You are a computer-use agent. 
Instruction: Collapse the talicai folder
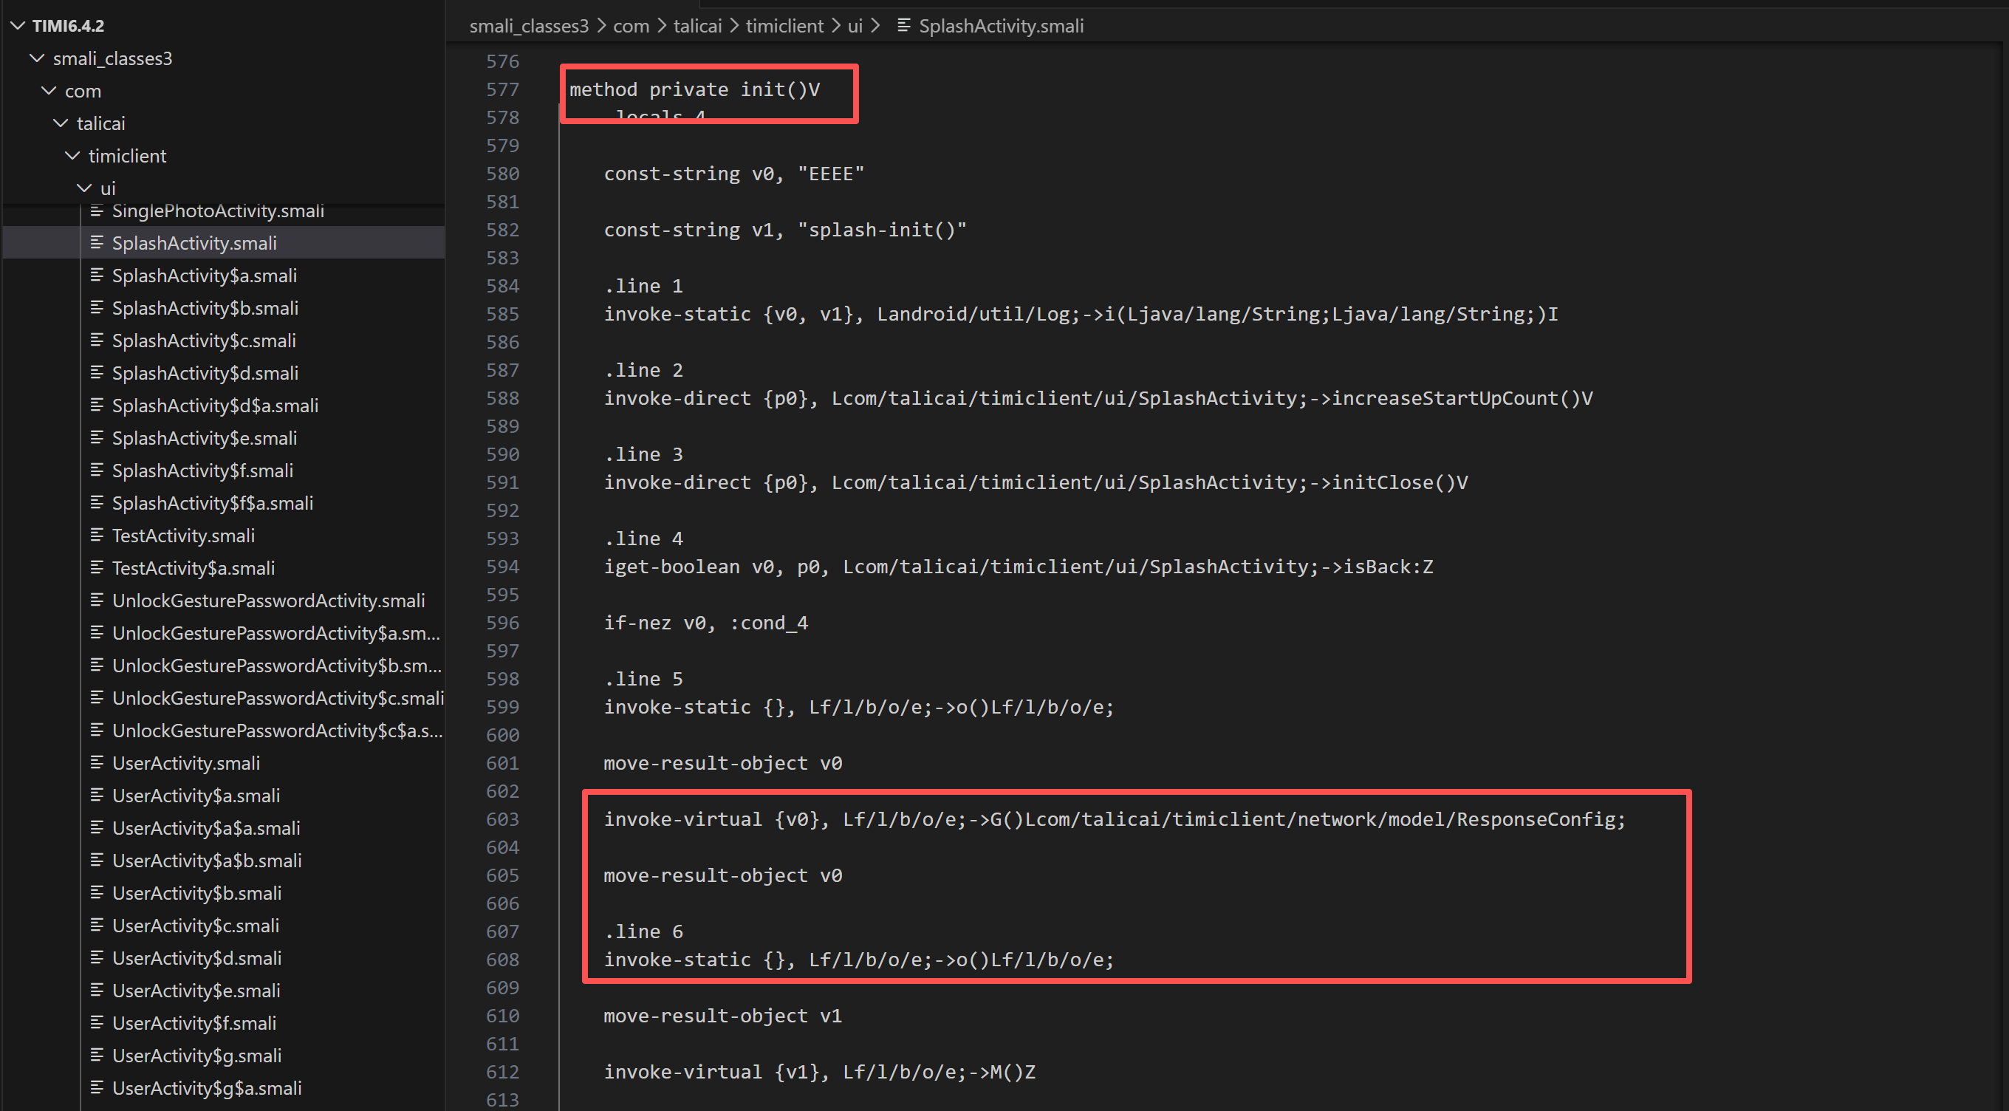click(61, 123)
